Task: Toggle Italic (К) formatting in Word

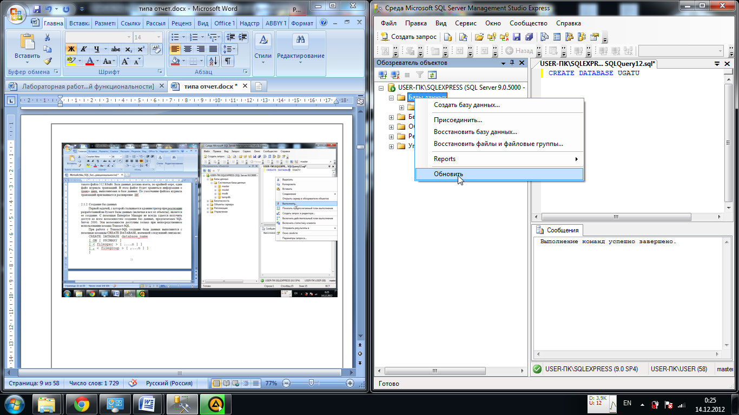Action: 84,49
